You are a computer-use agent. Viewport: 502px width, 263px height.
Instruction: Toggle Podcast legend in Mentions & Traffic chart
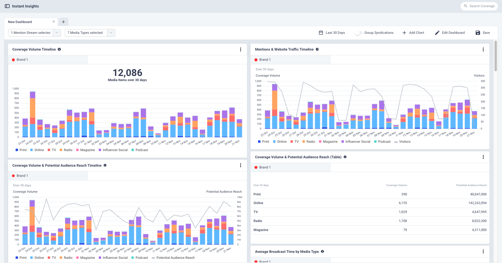click(382, 142)
